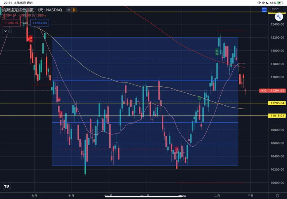
Task: Collapse the indicators legend showing 3
Action: pos(7,31)
